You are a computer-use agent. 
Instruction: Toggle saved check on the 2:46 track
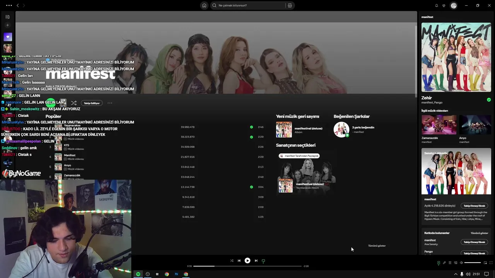(251, 127)
